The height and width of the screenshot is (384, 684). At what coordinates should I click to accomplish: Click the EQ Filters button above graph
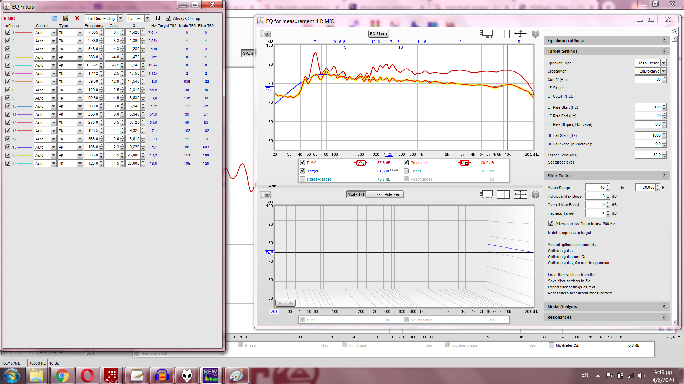pos(378,34)
